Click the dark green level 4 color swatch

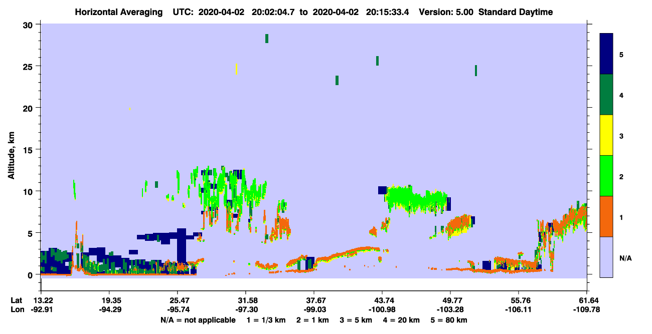(x=606, y=95)
